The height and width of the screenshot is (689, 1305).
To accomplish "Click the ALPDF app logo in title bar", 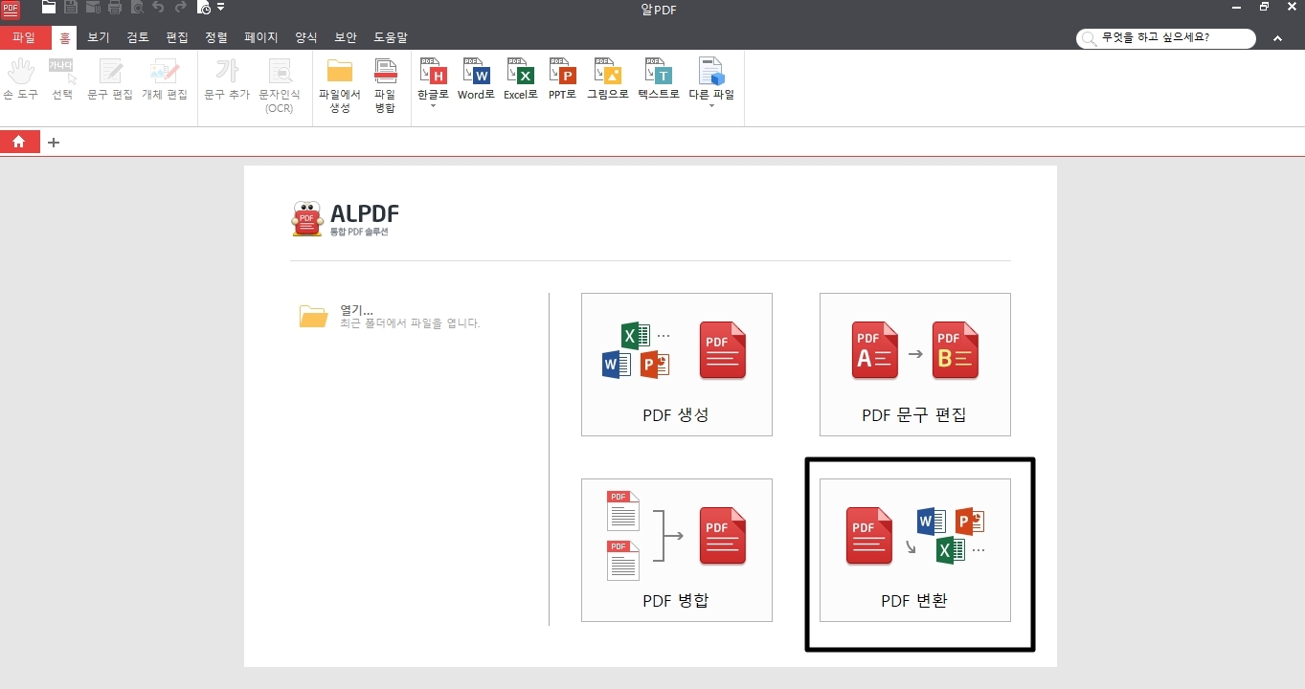I will [x=11, y=10].
